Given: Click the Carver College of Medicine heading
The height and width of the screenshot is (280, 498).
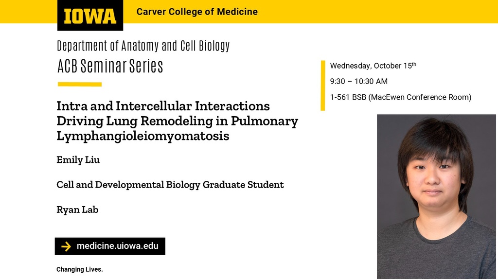Looking at the screenshot, I should click(197, 12).
